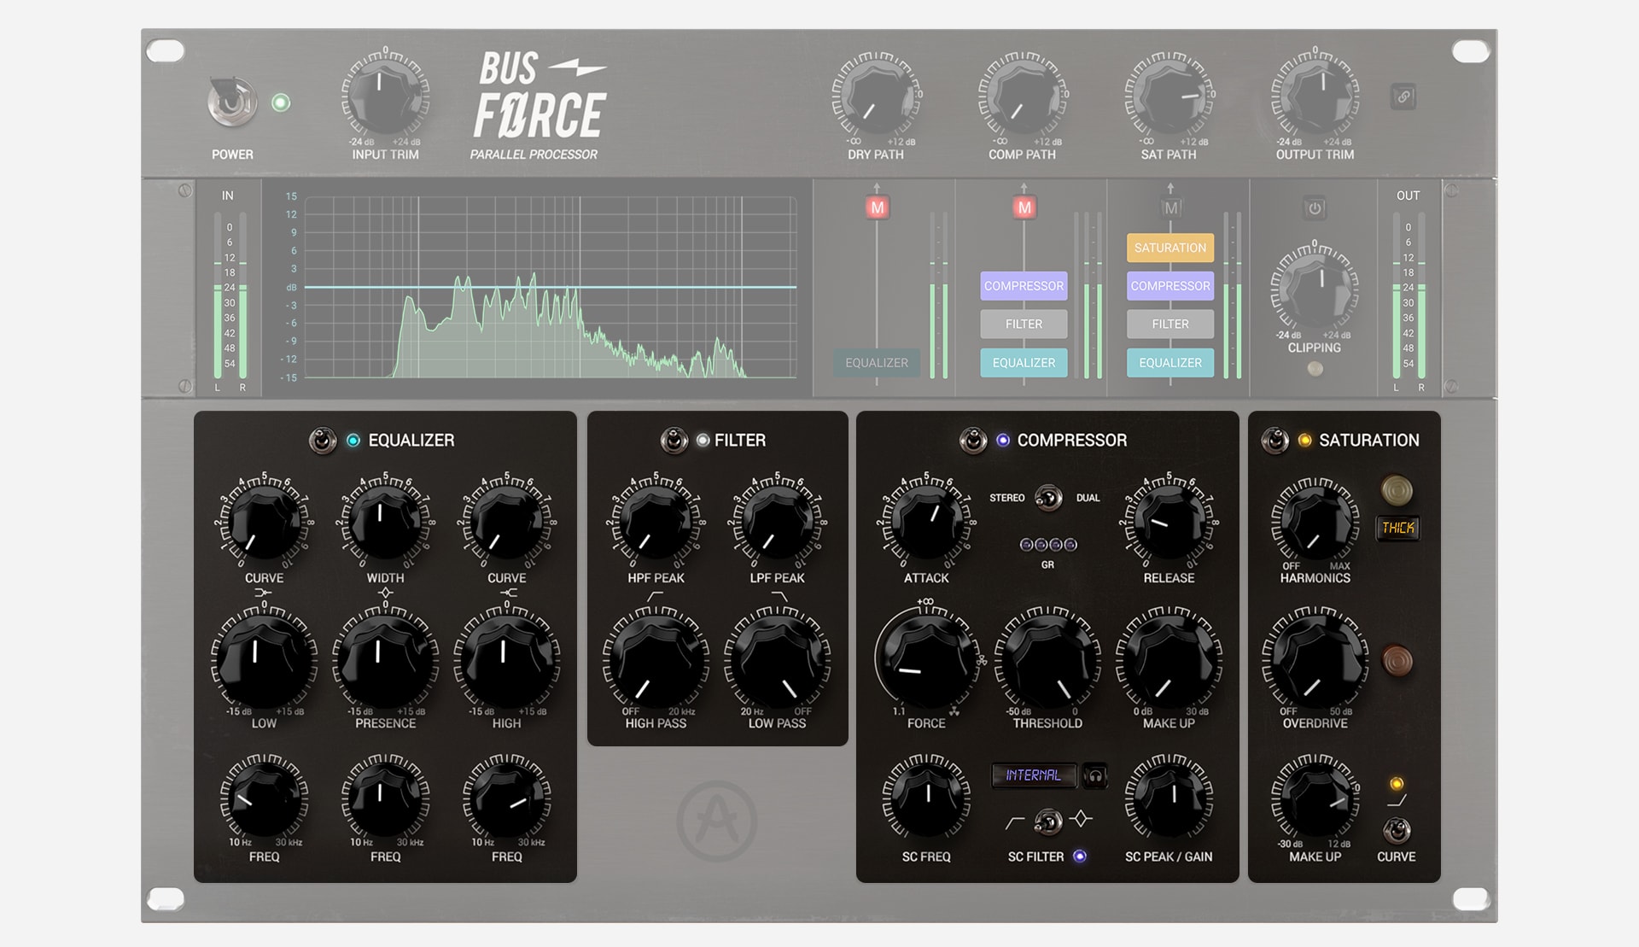
Task: Flip the main POWER toggle switch
Action: [231, 102]
